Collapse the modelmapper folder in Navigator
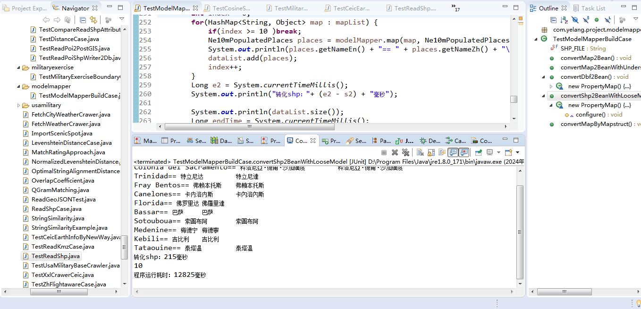Screen dimensions: 641x309 pyautogui.click(x=19, y=86)
